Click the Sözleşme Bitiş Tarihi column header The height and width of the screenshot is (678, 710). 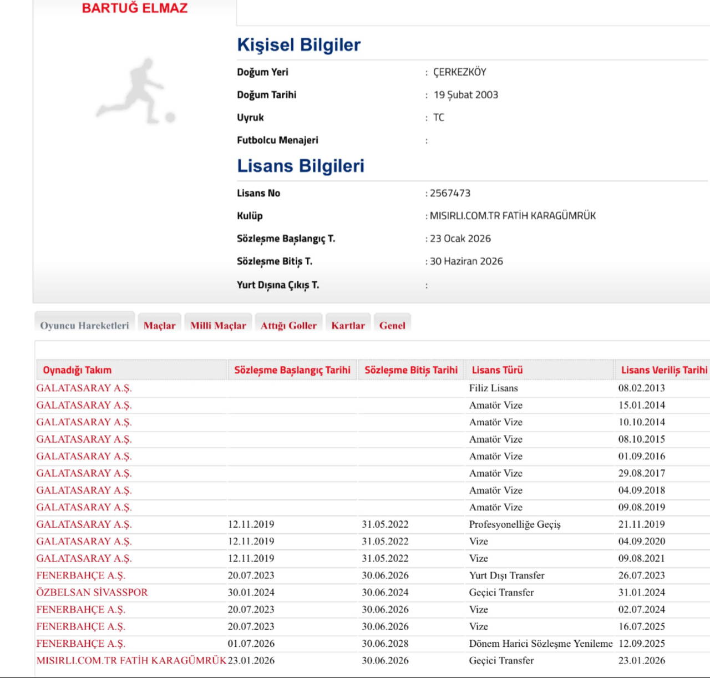[x=410, y=370]
